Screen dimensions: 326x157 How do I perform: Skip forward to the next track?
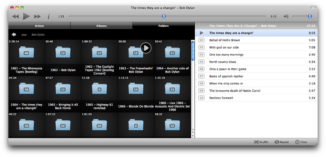click(x=37, y=16)
